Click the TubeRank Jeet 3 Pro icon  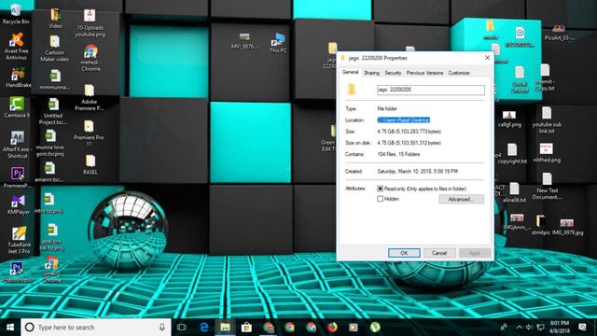point(19,240)
